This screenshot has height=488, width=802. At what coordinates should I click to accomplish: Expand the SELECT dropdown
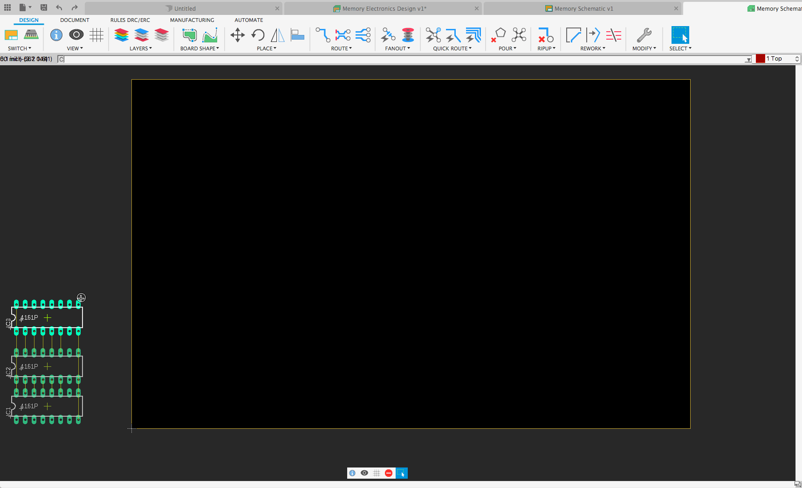click(680, 48)
